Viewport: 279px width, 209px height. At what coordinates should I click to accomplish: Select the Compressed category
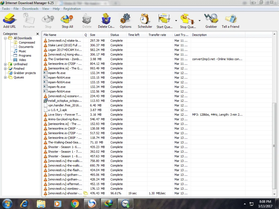pos(27,42)
